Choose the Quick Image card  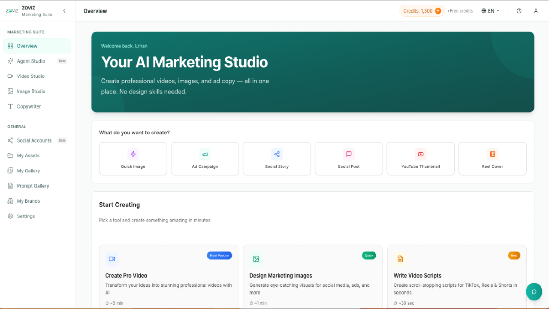click(133, 159)
